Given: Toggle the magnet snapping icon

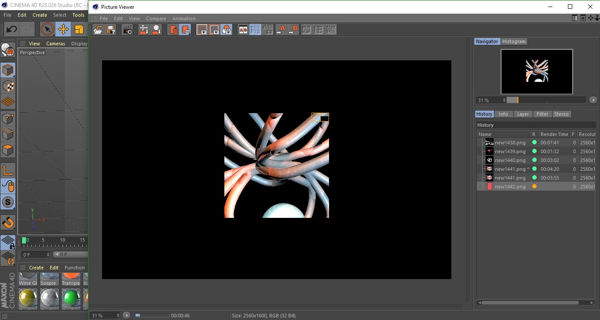Looking at the screenshot, I should coord(8,222).
